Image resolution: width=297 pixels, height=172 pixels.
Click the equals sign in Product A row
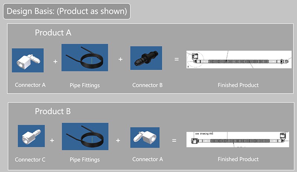pos(177,59)
